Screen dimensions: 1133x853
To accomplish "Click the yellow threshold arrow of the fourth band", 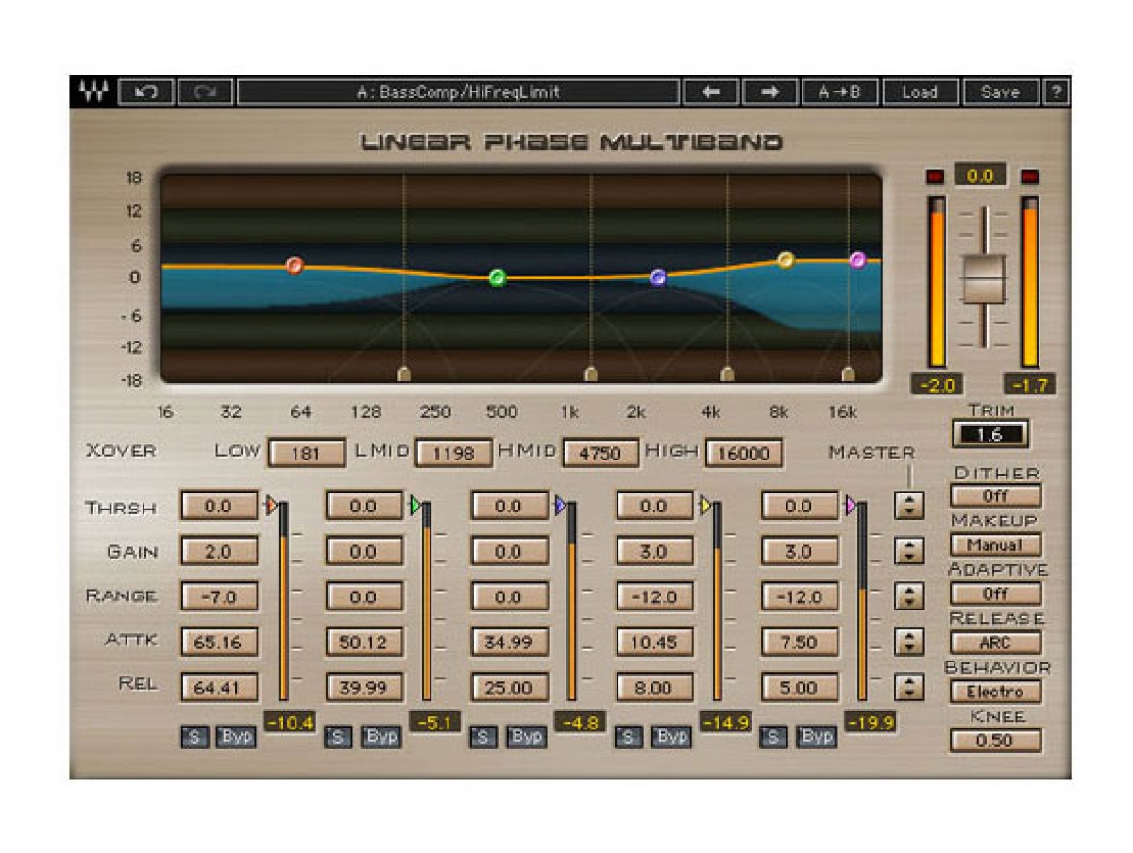I will tap(705, 507).
